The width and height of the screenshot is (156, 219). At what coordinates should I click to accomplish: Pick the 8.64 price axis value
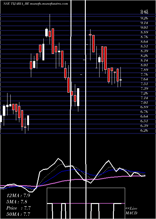click(144, 42)
